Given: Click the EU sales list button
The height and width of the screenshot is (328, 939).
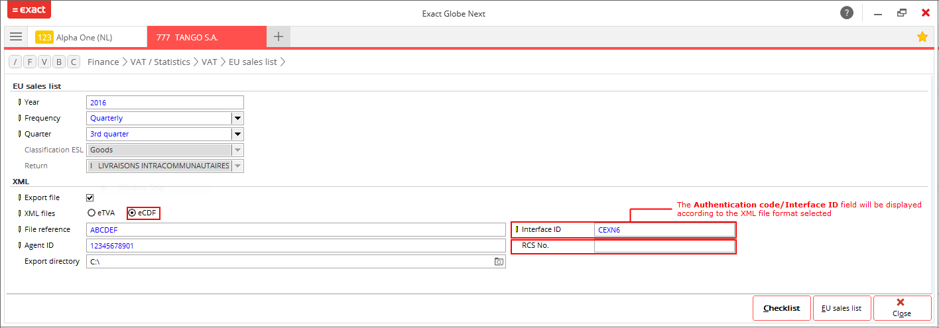Looking at the screenshot, I should tap(842, 308).
